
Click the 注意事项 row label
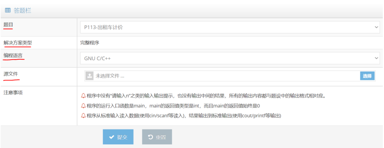13,92
